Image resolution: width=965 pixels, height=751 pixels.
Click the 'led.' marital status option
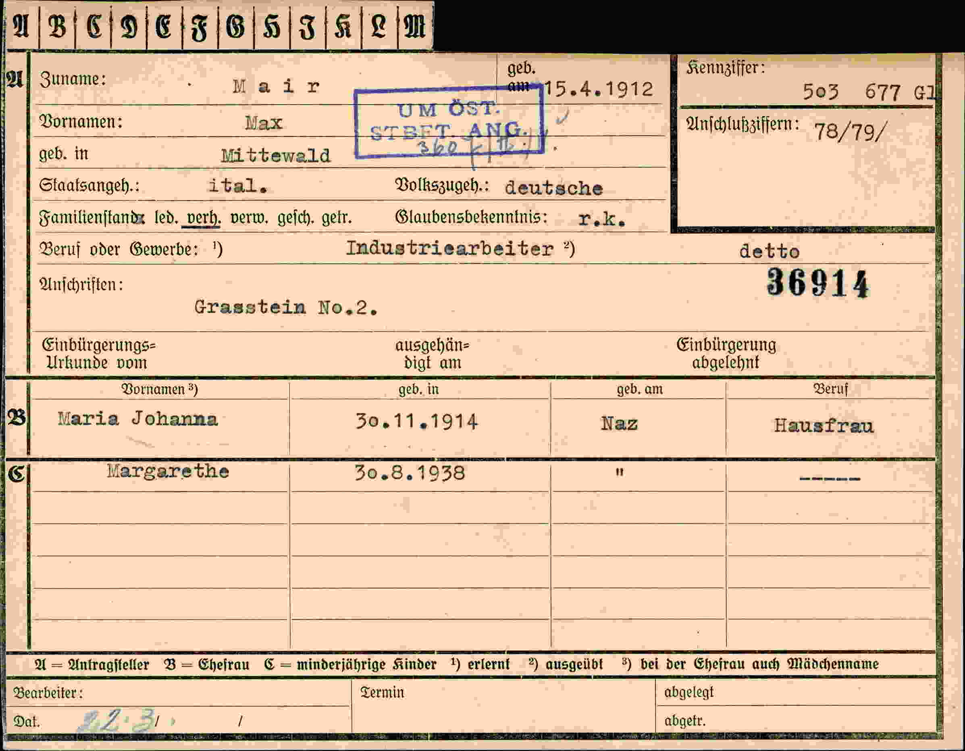tap(166, 218)
